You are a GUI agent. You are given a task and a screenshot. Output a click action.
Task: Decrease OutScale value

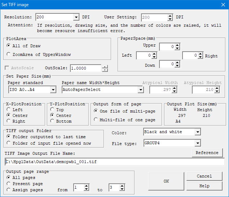105,70
